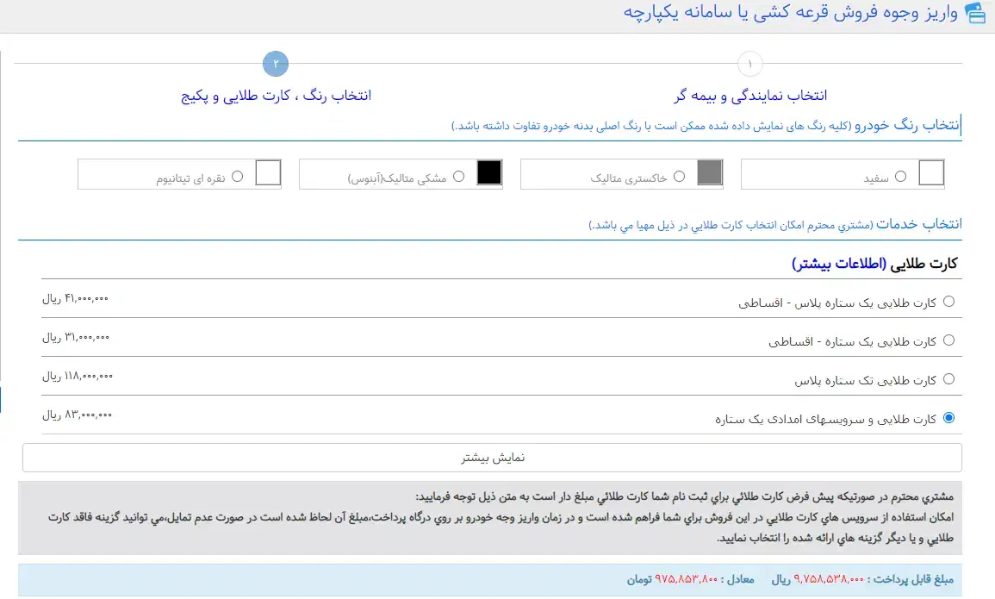Image resolution: width=995 pixels, height=599 pixels.
Task: Click the gray خاکستری متالیک color swatch
Action: (710, 173)
